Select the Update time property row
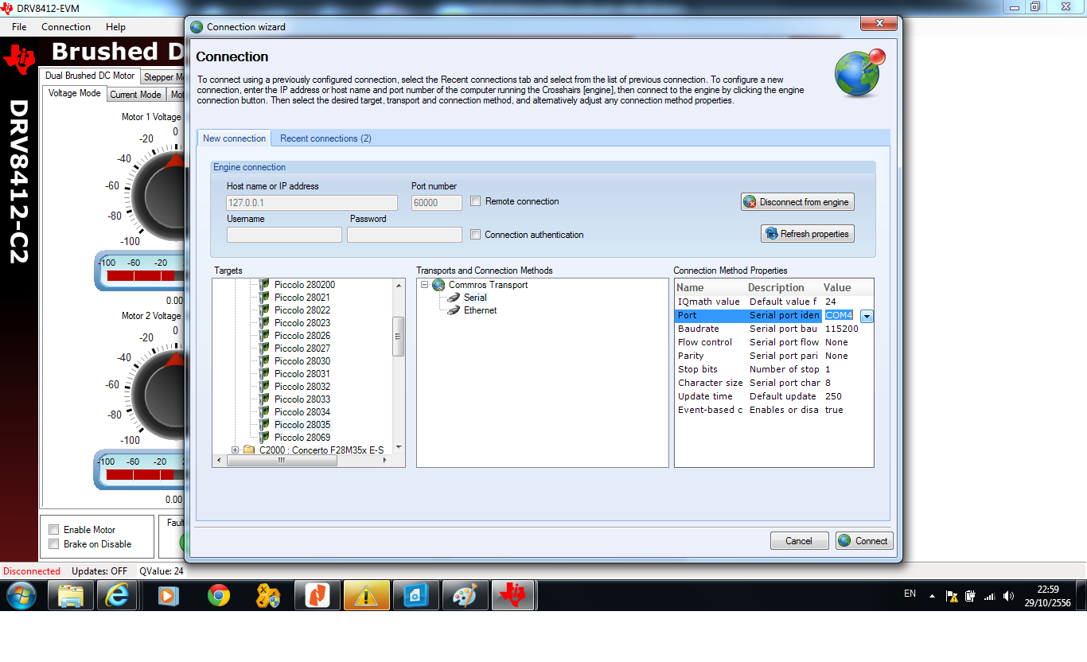This screenshot has height=662, width=1087. click(x=773, y=397)
